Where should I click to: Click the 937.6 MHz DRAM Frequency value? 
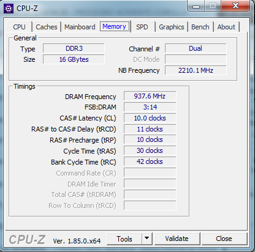coord(150,96)
